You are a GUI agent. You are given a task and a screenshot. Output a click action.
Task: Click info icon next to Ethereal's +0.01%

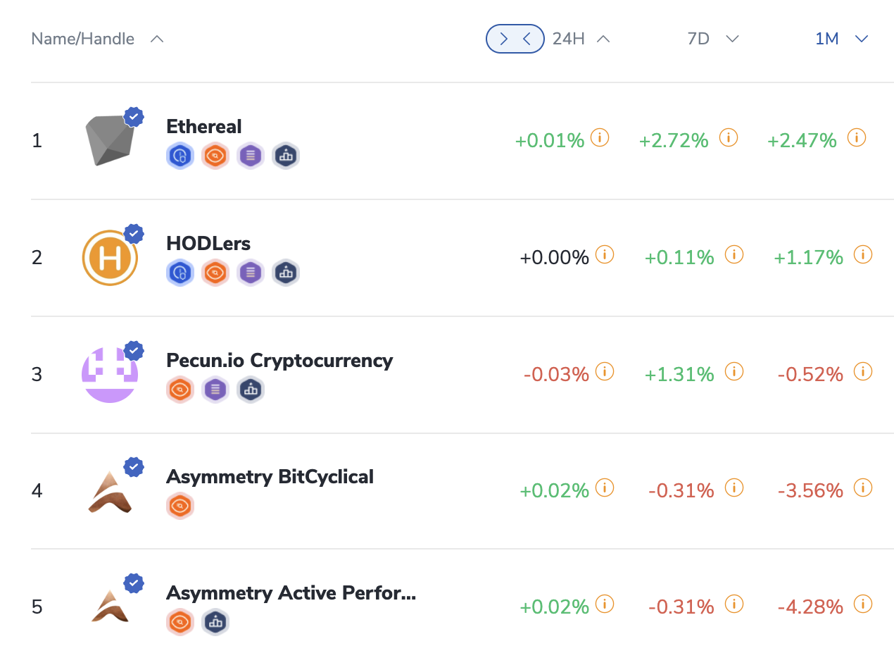599,137
